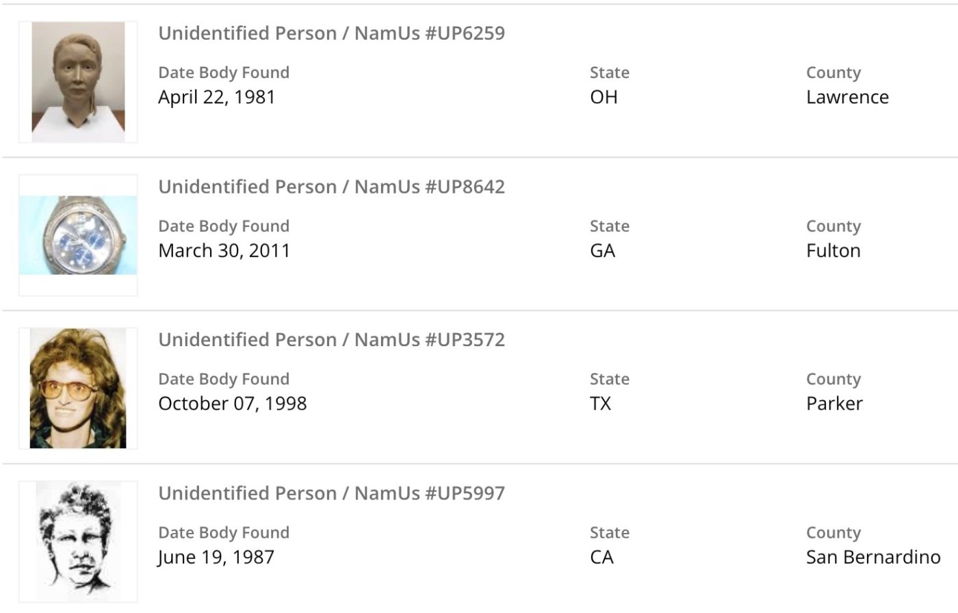The height and width of the screenshot is (613, 958).
Task: Open the clay bust thumbnail for UP6259
Action: [78, 82]
